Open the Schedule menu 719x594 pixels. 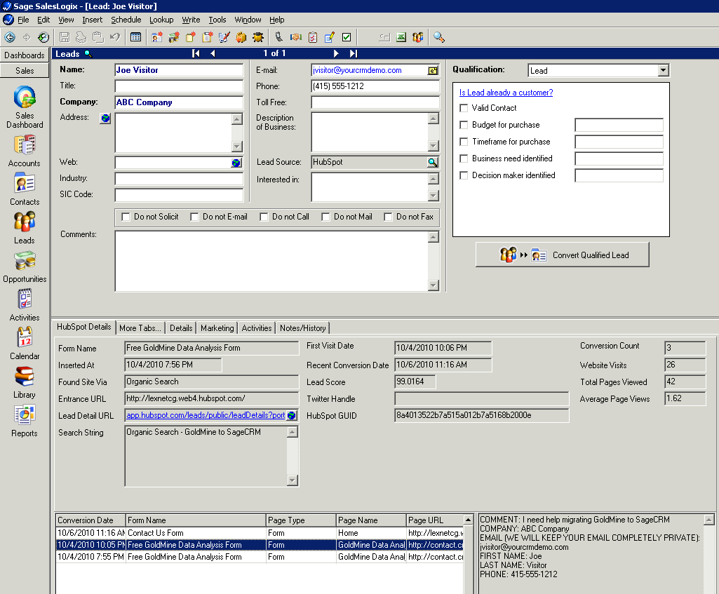coord(126,20)
